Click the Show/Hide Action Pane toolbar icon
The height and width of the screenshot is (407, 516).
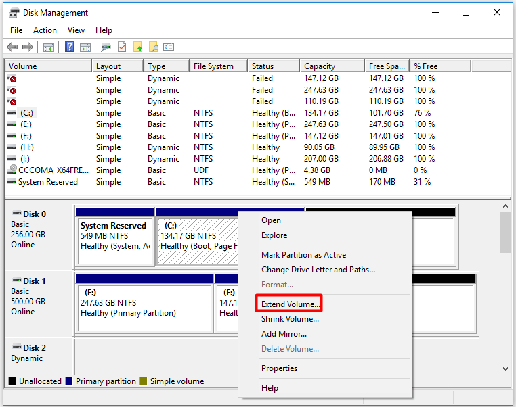point(85,47)
